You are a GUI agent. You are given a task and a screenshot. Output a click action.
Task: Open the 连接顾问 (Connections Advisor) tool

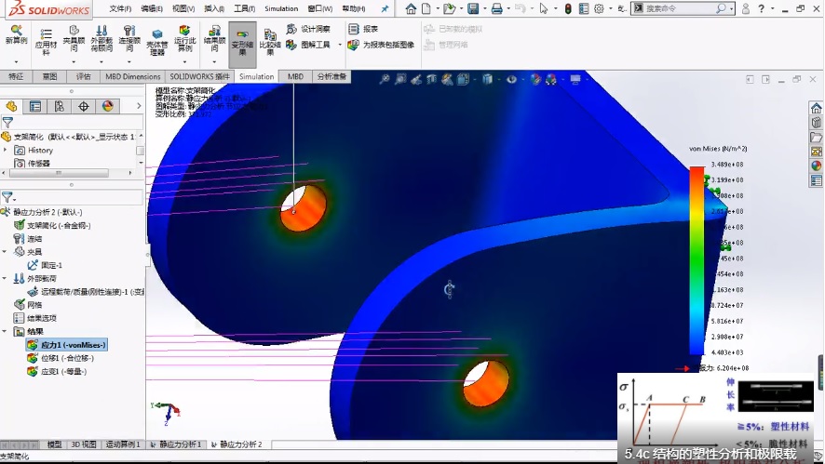tap(128, 30)
